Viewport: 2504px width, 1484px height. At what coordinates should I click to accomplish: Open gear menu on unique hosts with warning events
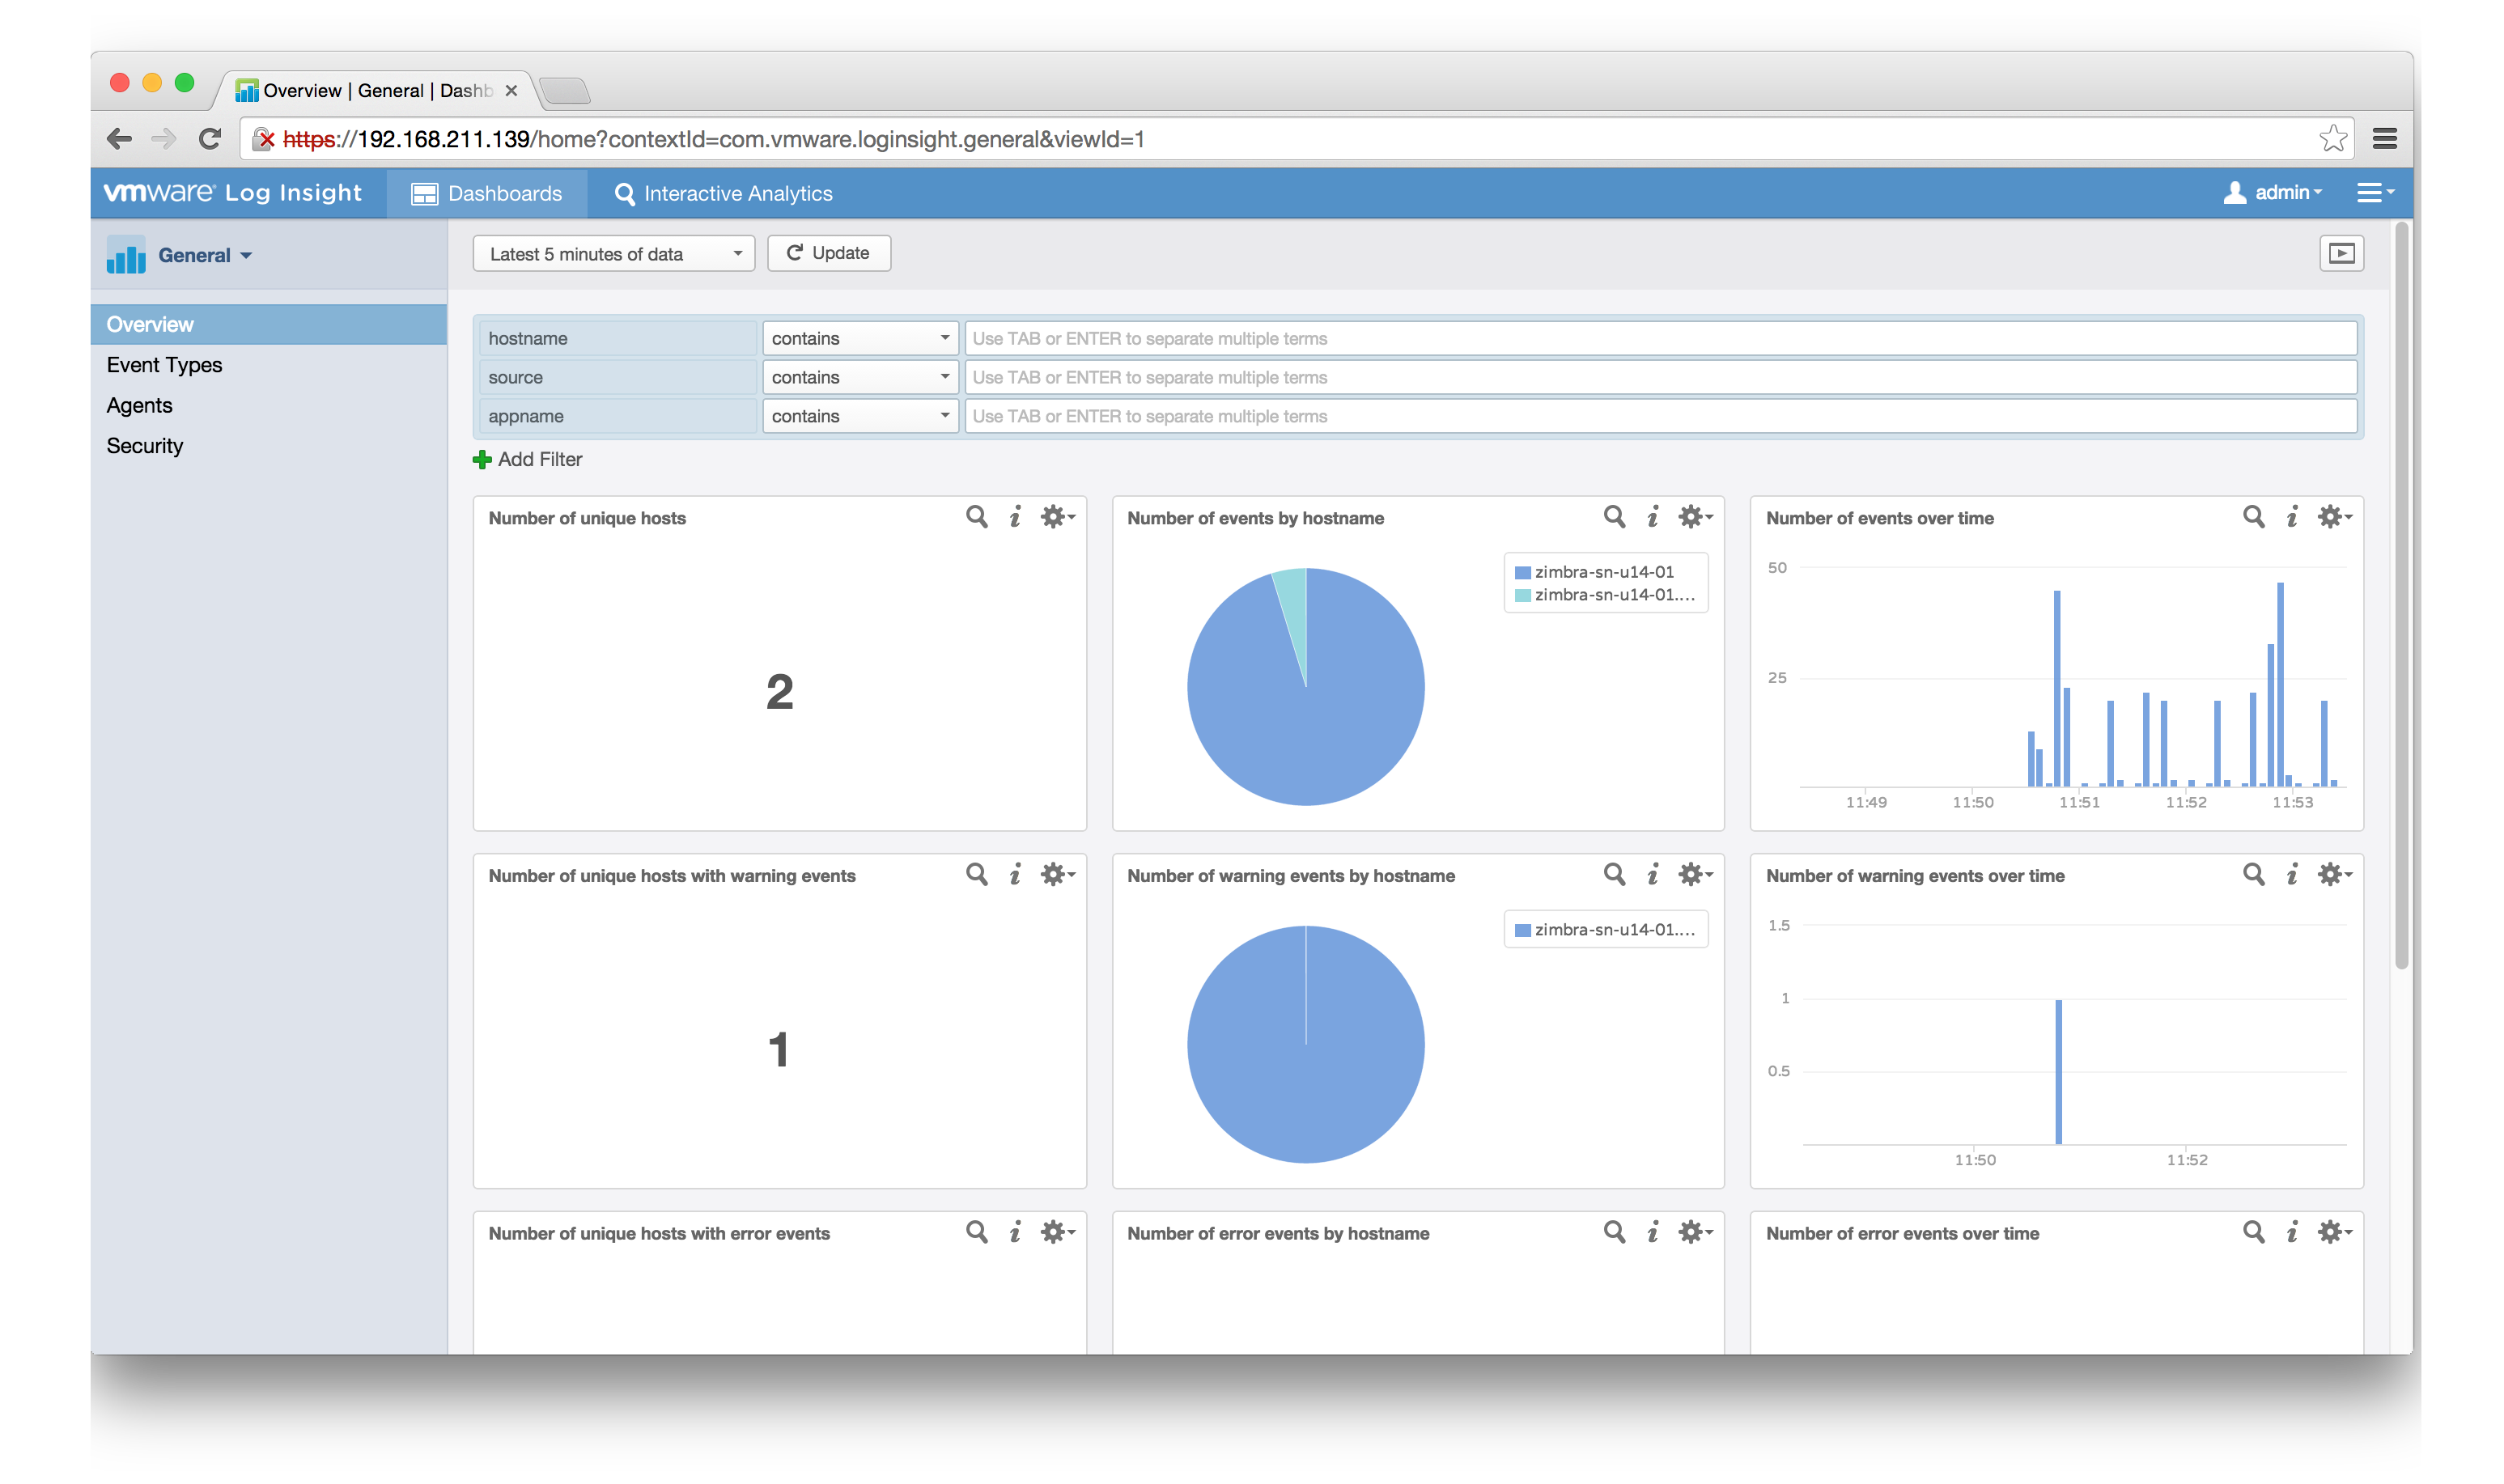(x=1056, y=874)
